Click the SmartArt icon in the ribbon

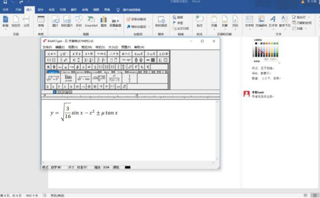pos(91,22)
